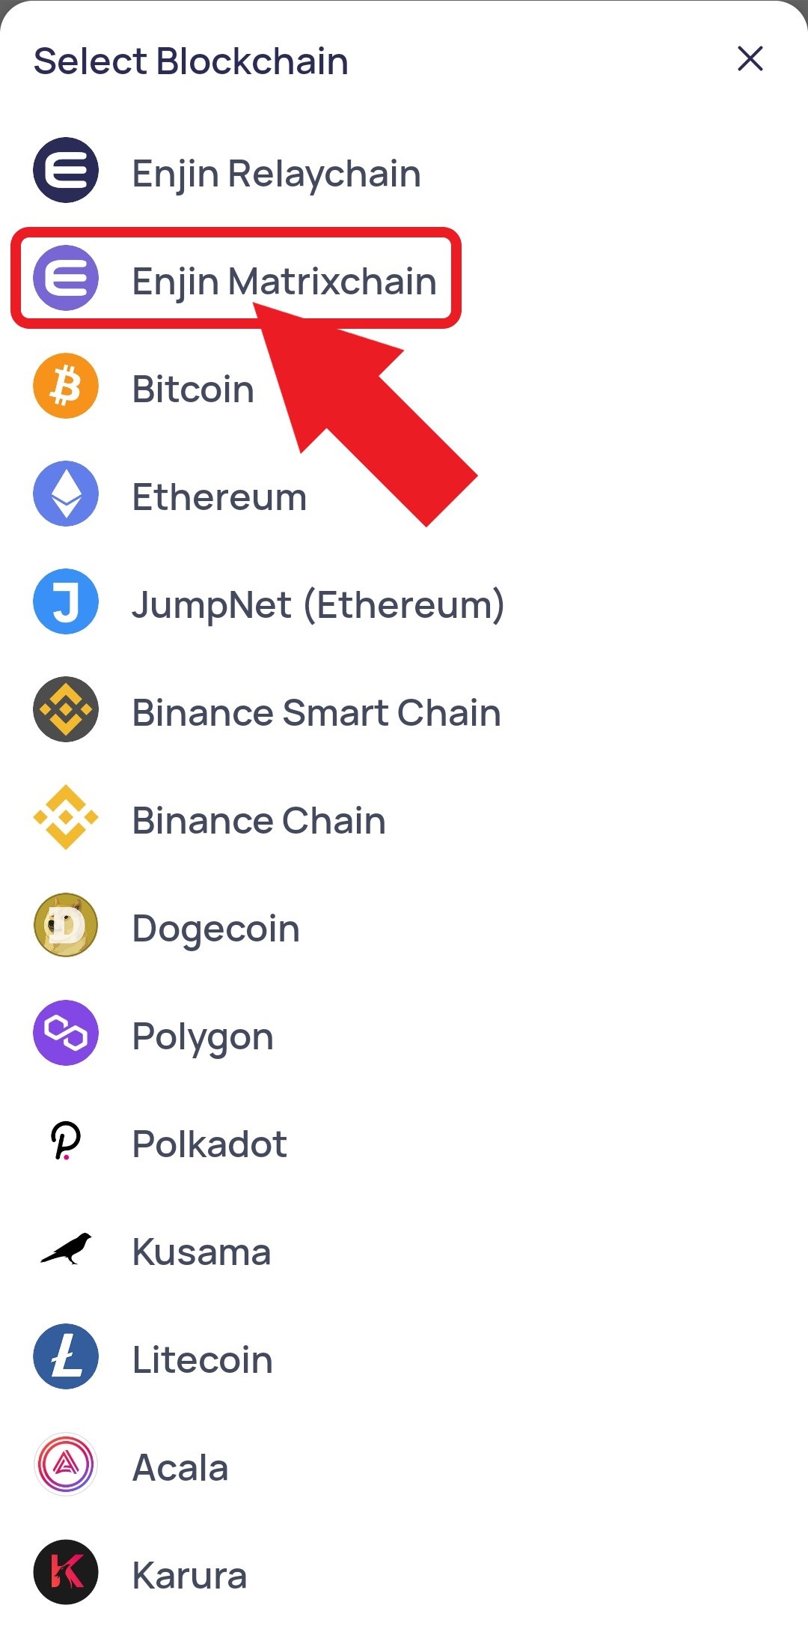Choose the Kusama bird icon
The image size is (808, 1632).
tap(66, 1249)
